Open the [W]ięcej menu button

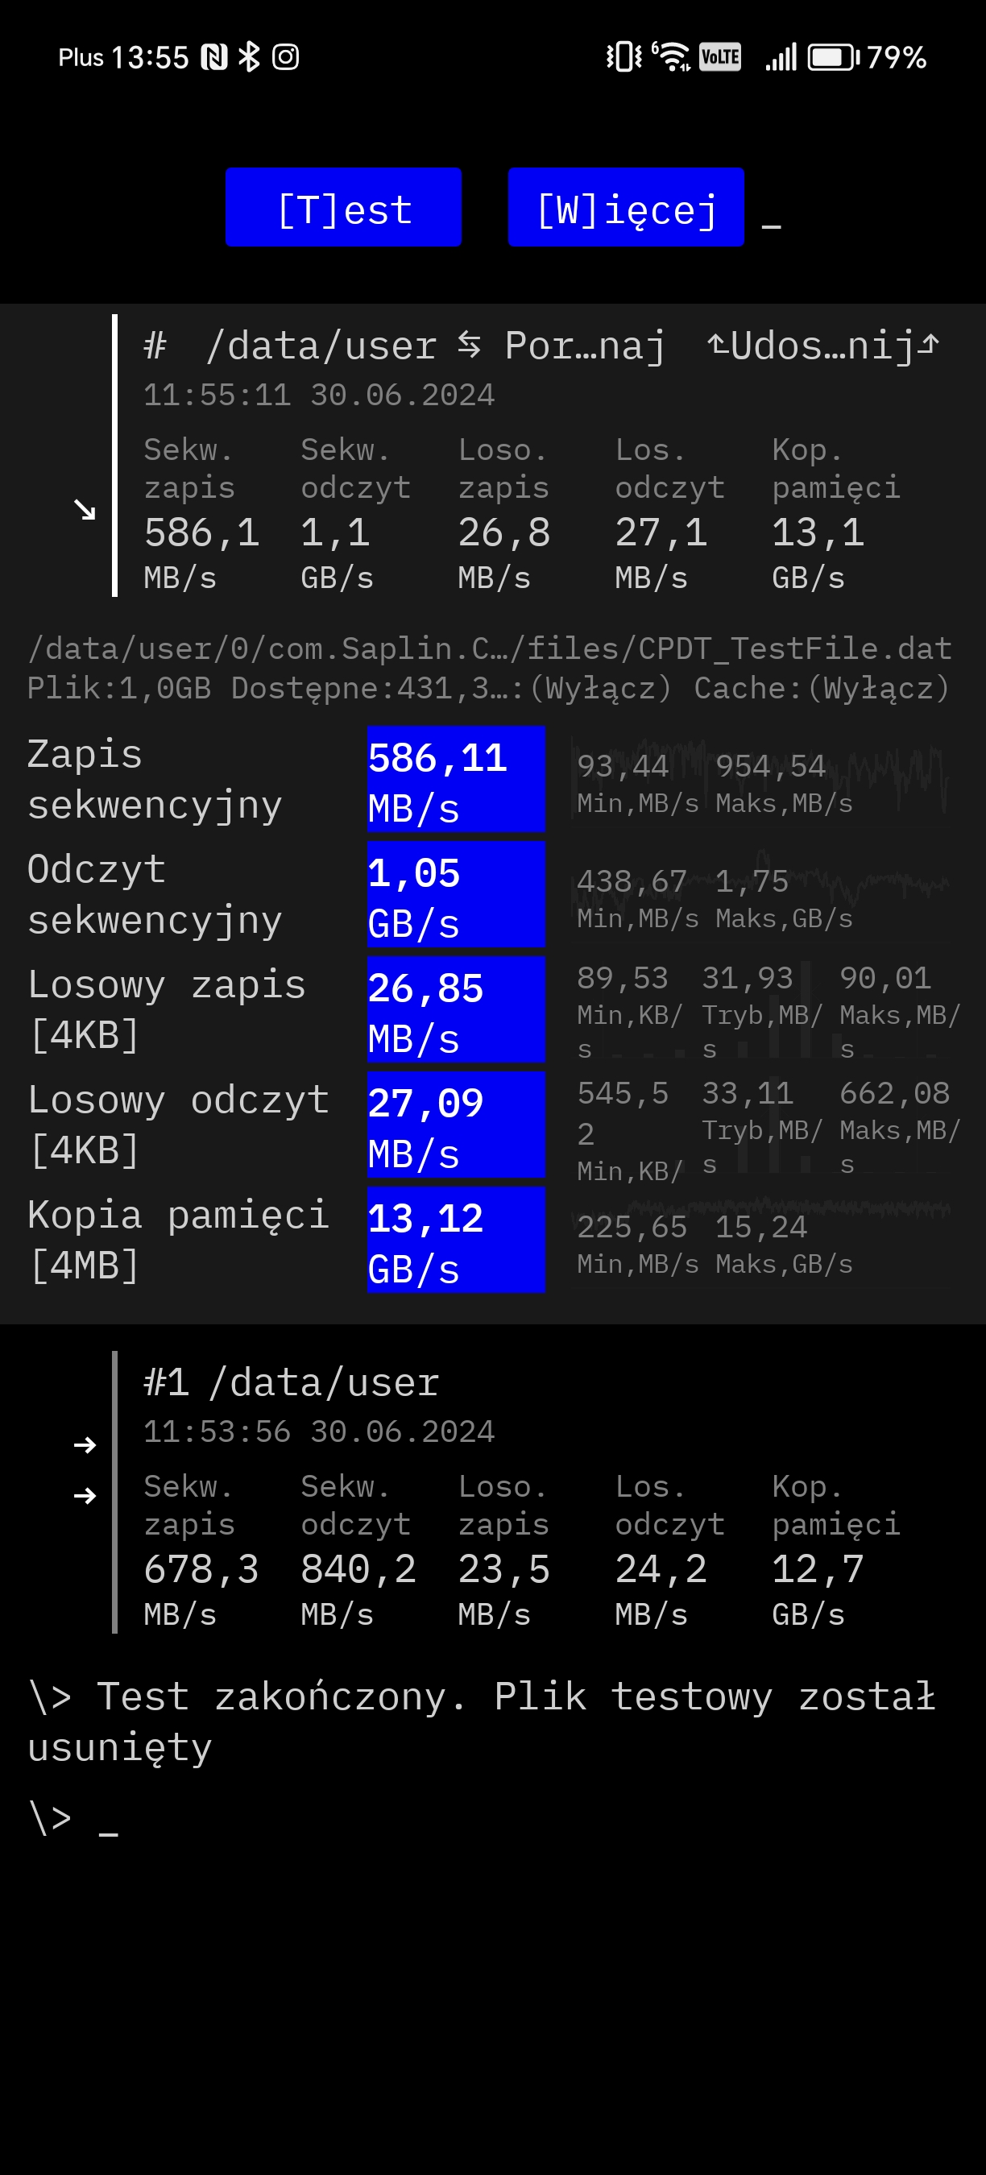click(626, 207)
